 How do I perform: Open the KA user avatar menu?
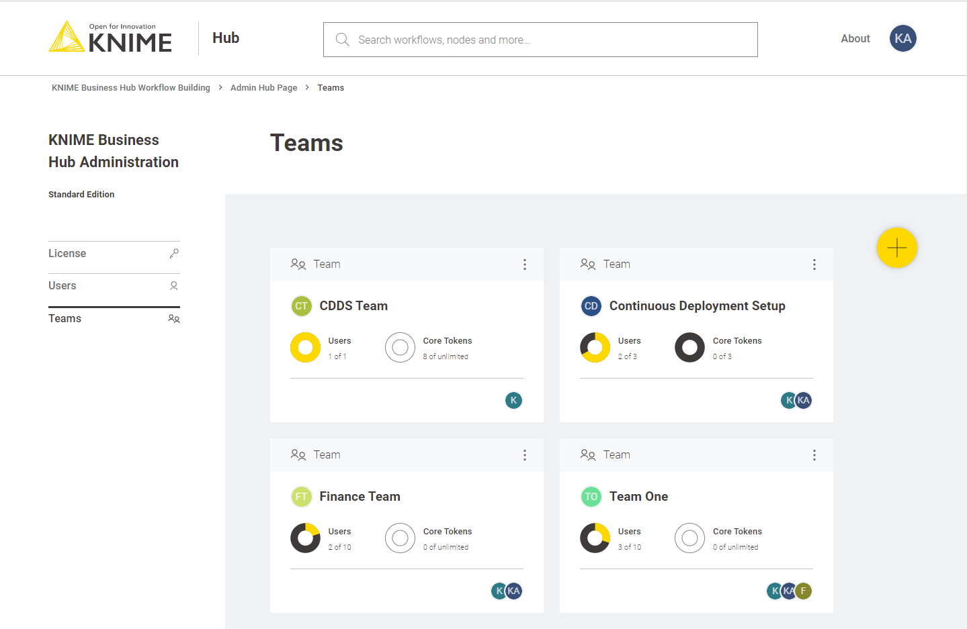pos(902,38)
